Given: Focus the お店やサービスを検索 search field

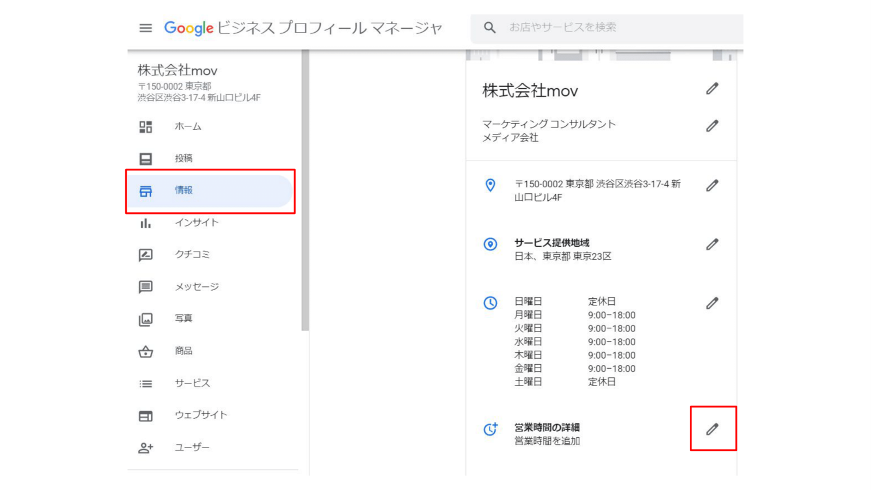Looking at the screenshot, I should [606, 29].
